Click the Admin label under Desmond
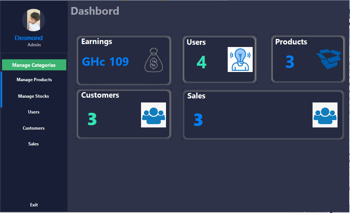Viewport: 350px width, 213px height. pos(34,44)
